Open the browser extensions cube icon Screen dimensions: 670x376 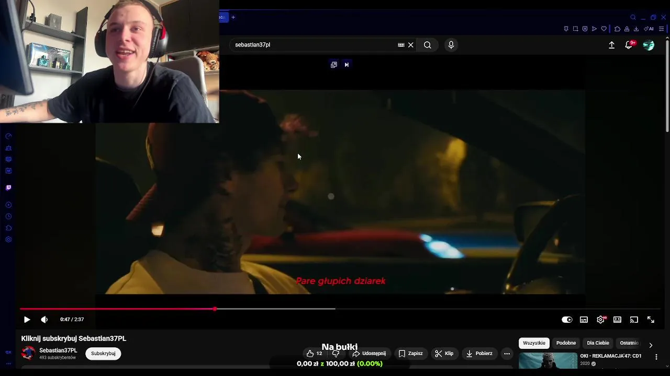tap(617, 29)
